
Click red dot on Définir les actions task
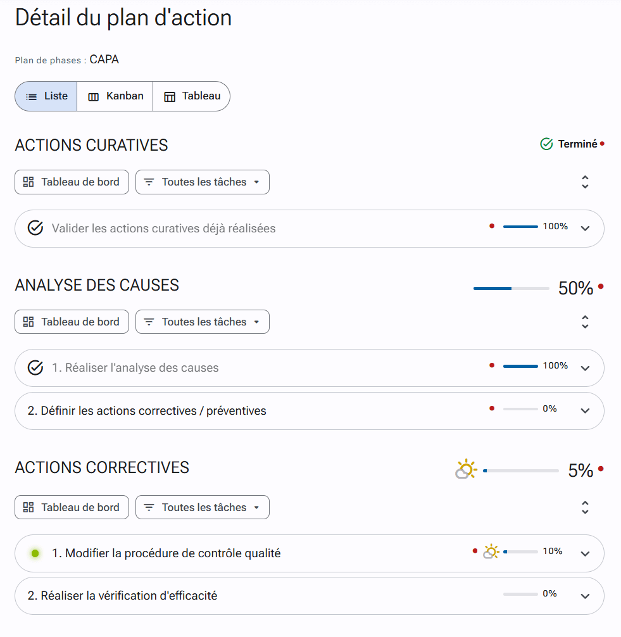pyautogui.click(x=492, y=408)
